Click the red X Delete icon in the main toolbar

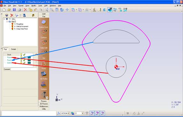point(25,10)
